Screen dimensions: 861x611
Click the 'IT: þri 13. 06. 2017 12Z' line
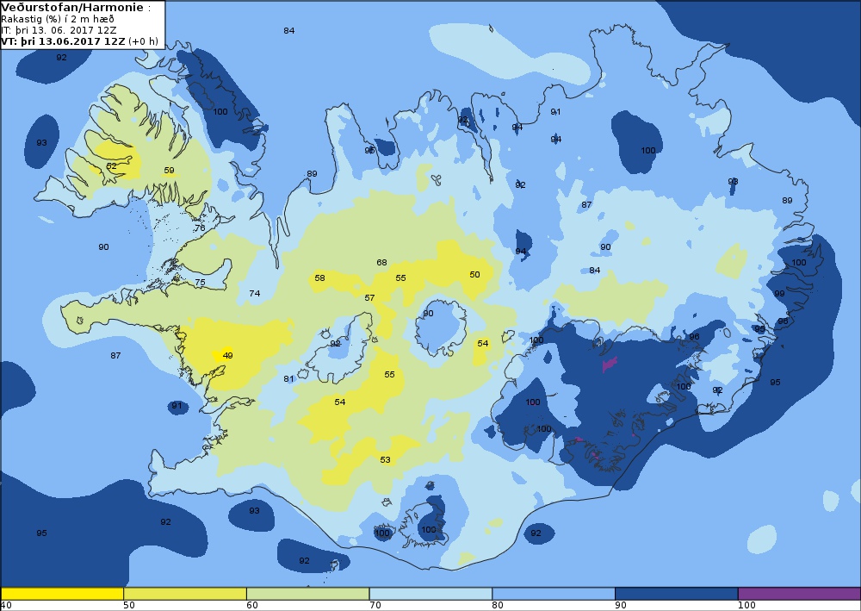59,29
